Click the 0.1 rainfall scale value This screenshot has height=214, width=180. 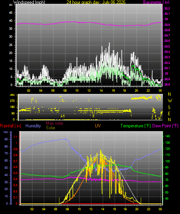point(16,197)
